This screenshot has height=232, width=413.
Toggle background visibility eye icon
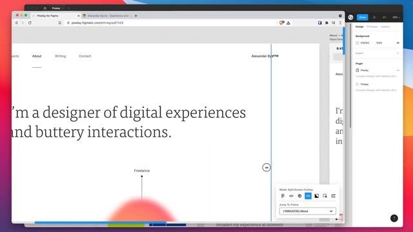(x=398, y=43)
